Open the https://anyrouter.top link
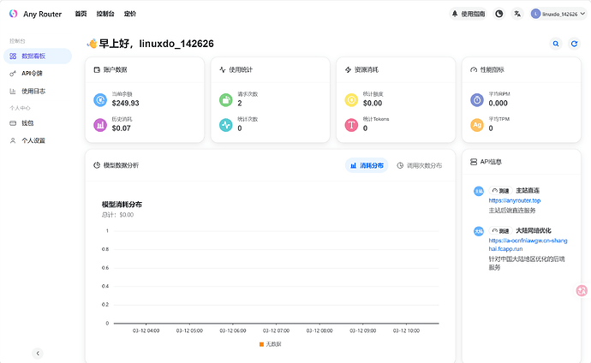Screen dimensions: 591x363 click(x=515, y=200)
